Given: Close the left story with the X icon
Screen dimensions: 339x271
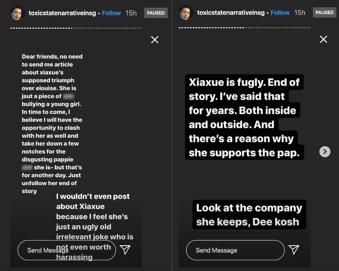Looking at the screenshot, I should 155,40.
